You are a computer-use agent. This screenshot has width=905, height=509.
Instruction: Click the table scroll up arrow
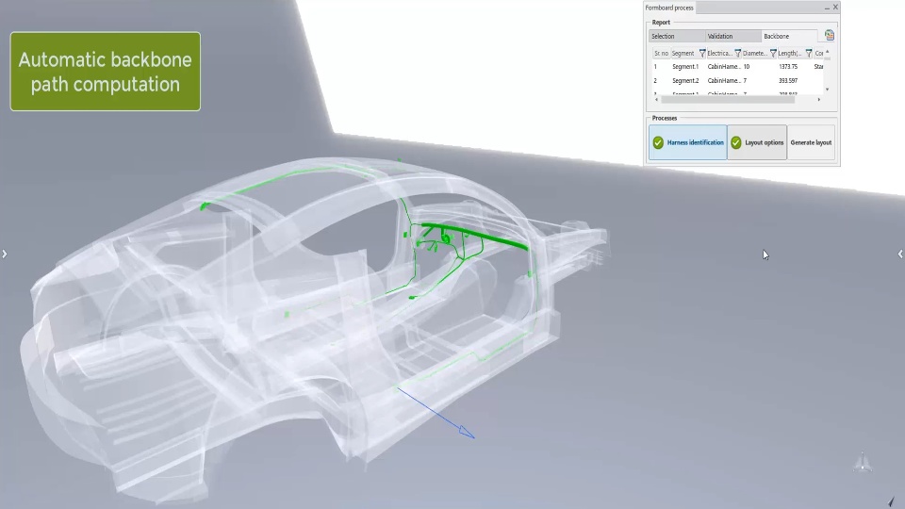827,52
